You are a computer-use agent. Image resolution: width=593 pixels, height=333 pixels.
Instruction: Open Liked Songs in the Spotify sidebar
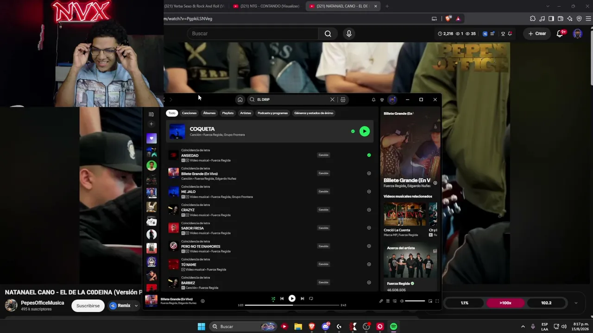click(151, 138)
